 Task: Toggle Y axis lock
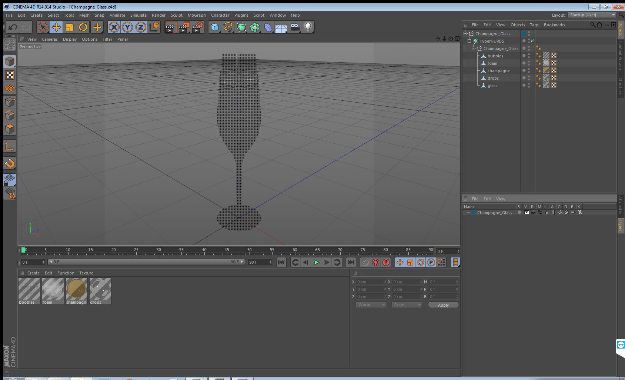pyautogui.click(x=127, y=27)
